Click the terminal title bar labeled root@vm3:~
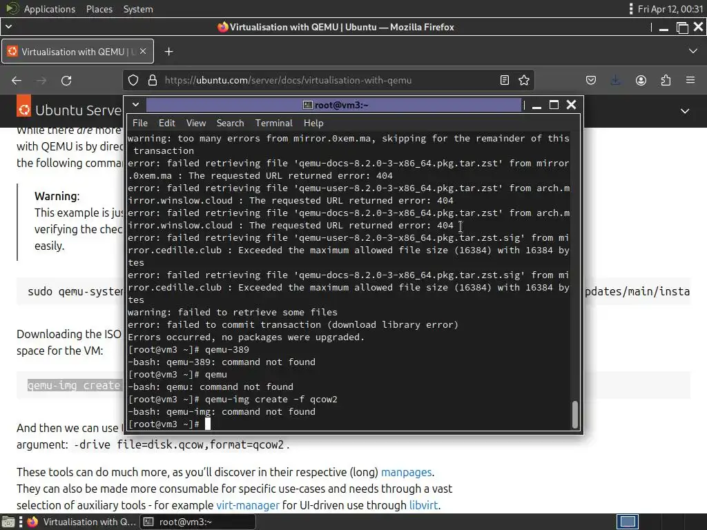The width and height of the screenshot is (707, 530). pyautogui.click(x=333, y=105)
